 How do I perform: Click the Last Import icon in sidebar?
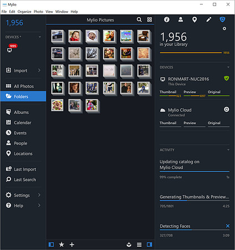(9, 169)
